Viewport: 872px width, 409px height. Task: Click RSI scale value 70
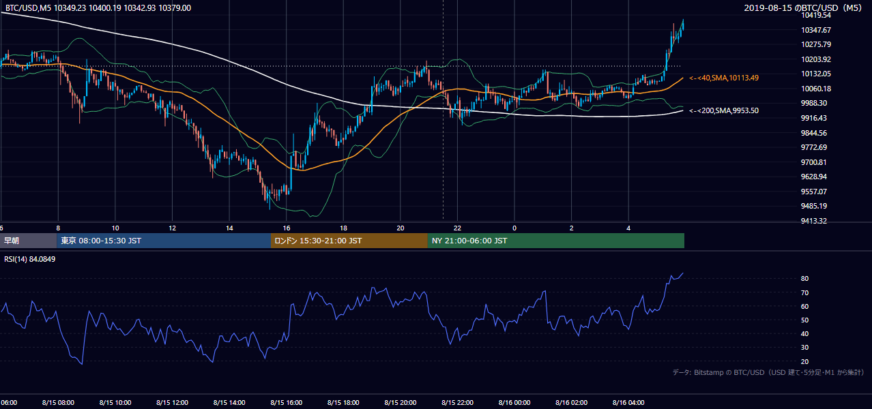click(805, 292)
